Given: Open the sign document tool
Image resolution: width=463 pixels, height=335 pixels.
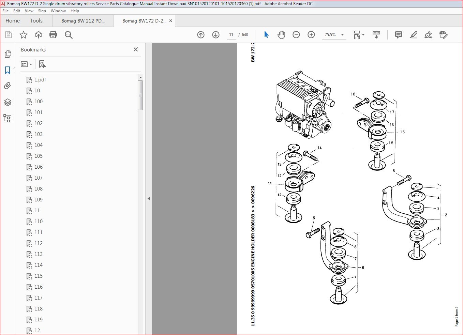Looking at the screenshot, I should [x=429, y=35].
